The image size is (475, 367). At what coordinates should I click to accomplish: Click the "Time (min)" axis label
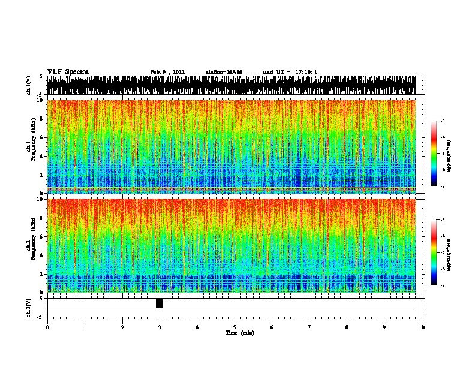tap(240, 333)
